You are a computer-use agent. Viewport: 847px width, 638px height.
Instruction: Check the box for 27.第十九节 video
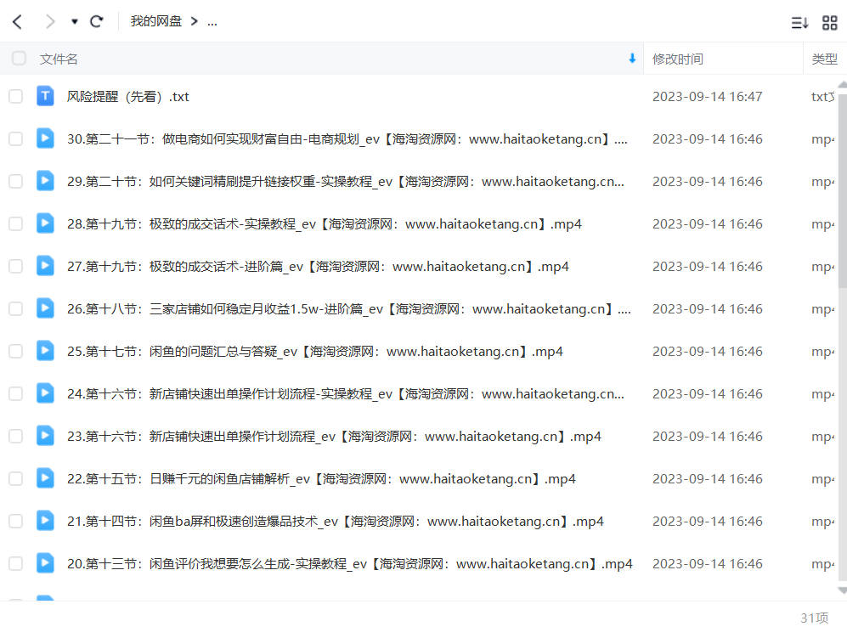point(15,266)
